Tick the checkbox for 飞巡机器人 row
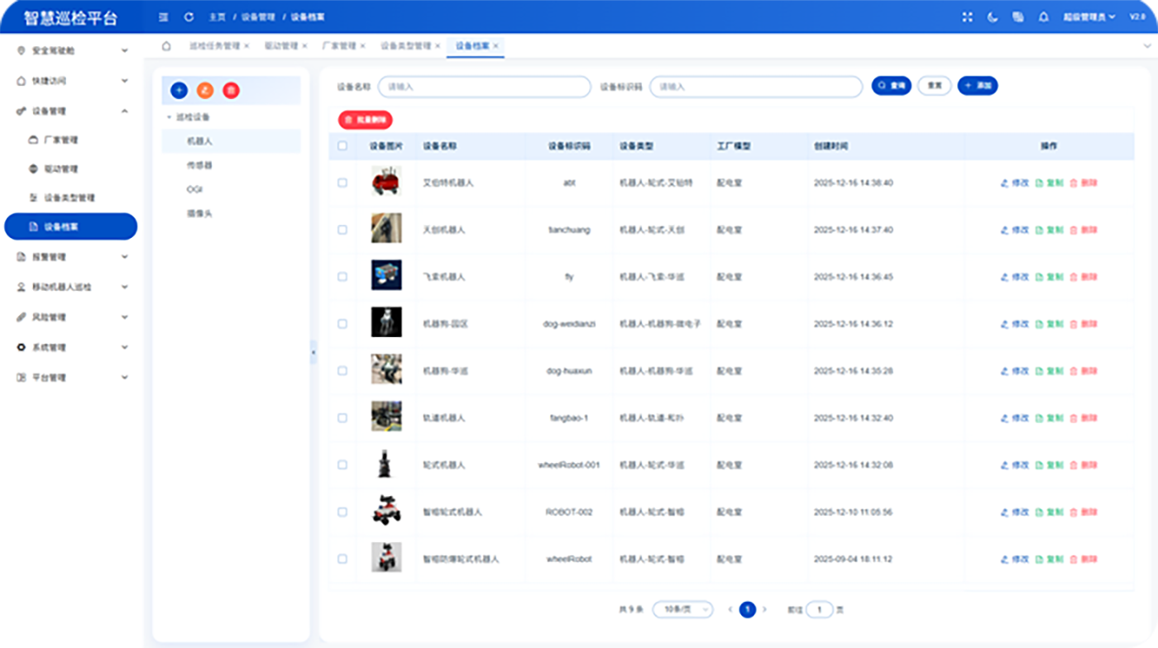The height and width of the screenshot is (648, 1158). [342, 277]
